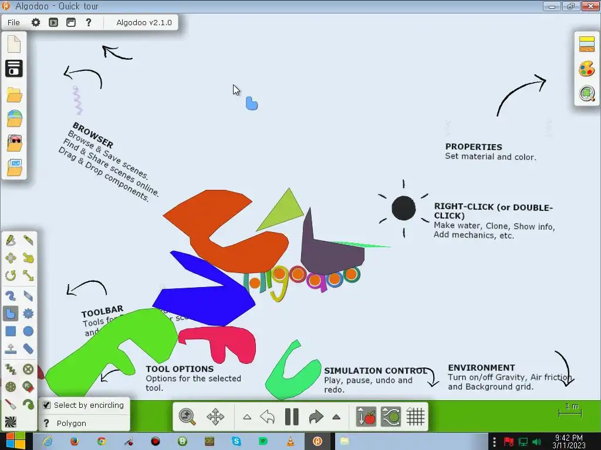Open Internet Explorer from taskbar
The image size is (601, 450).
point(48,441)
